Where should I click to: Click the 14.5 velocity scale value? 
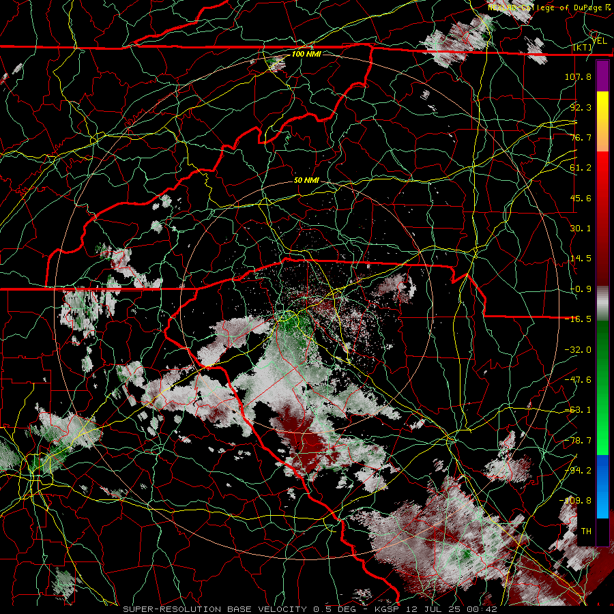click(x=581, y=259)
